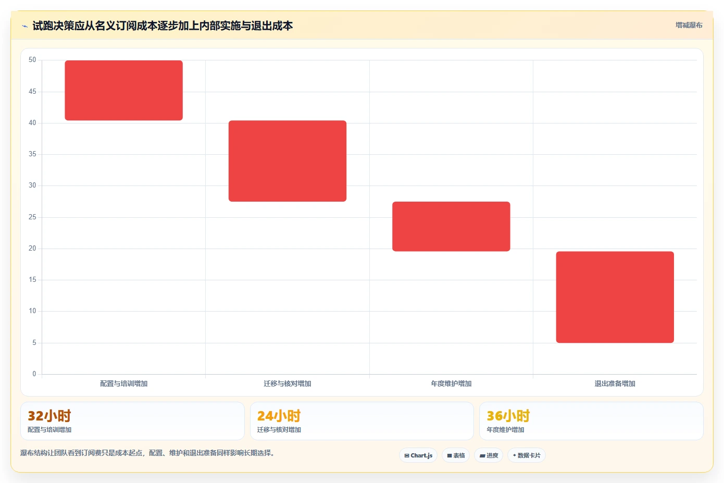Click the 36小时 data card

(591, 421)
